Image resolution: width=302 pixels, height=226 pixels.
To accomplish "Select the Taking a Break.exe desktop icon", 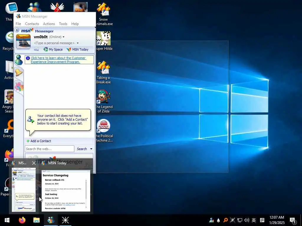I will point(104,72).
